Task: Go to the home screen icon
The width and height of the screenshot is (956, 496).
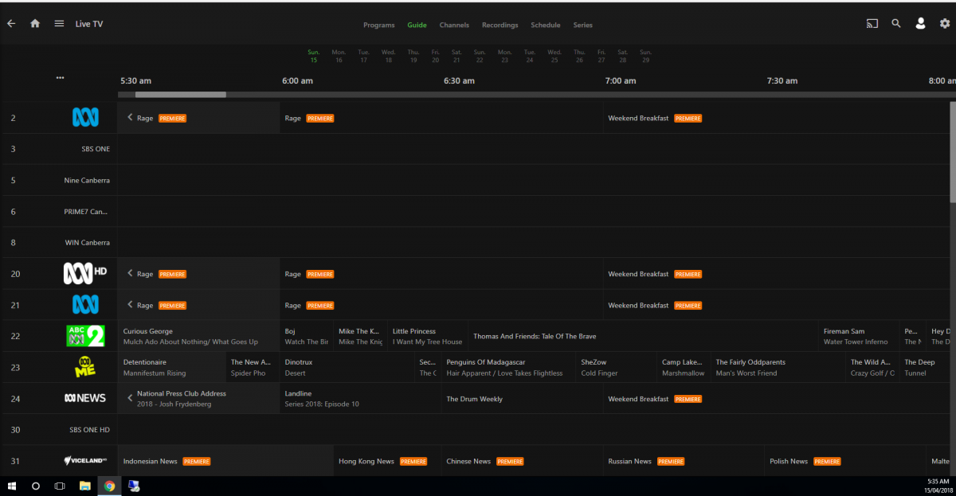Action: point(35,24)
